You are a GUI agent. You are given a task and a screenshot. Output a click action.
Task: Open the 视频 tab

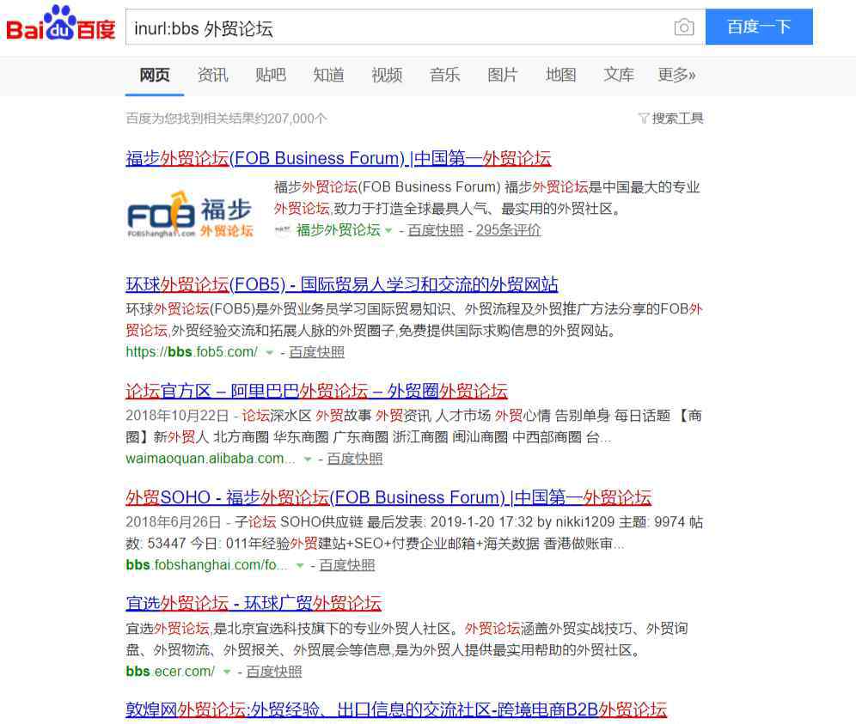pos(387,75)
